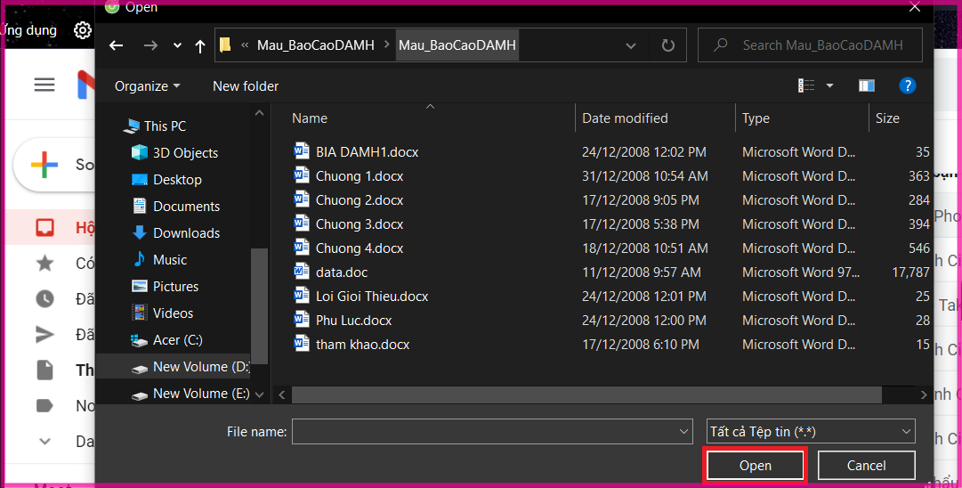Open Gmail main menu hamburger icon
962x488 pixels.
pos(44,84)
